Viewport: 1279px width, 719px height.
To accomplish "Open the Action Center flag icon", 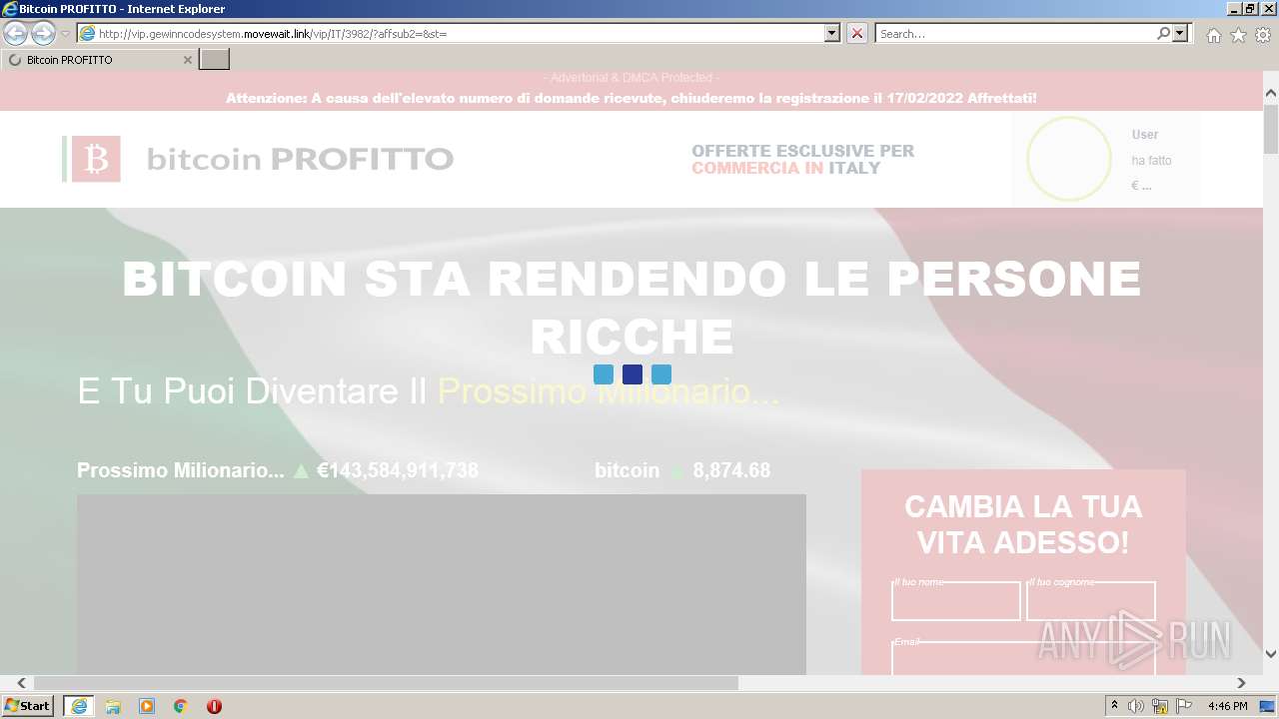I will coord(1184,706).
